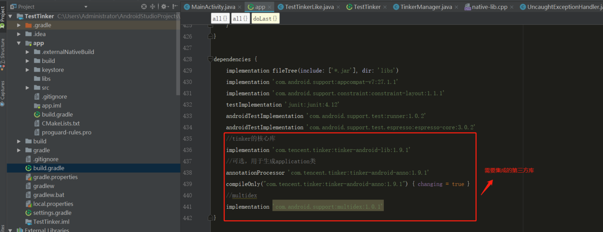Select the local.properties file
Screen dimensions: 603x232
pos(53,204)
